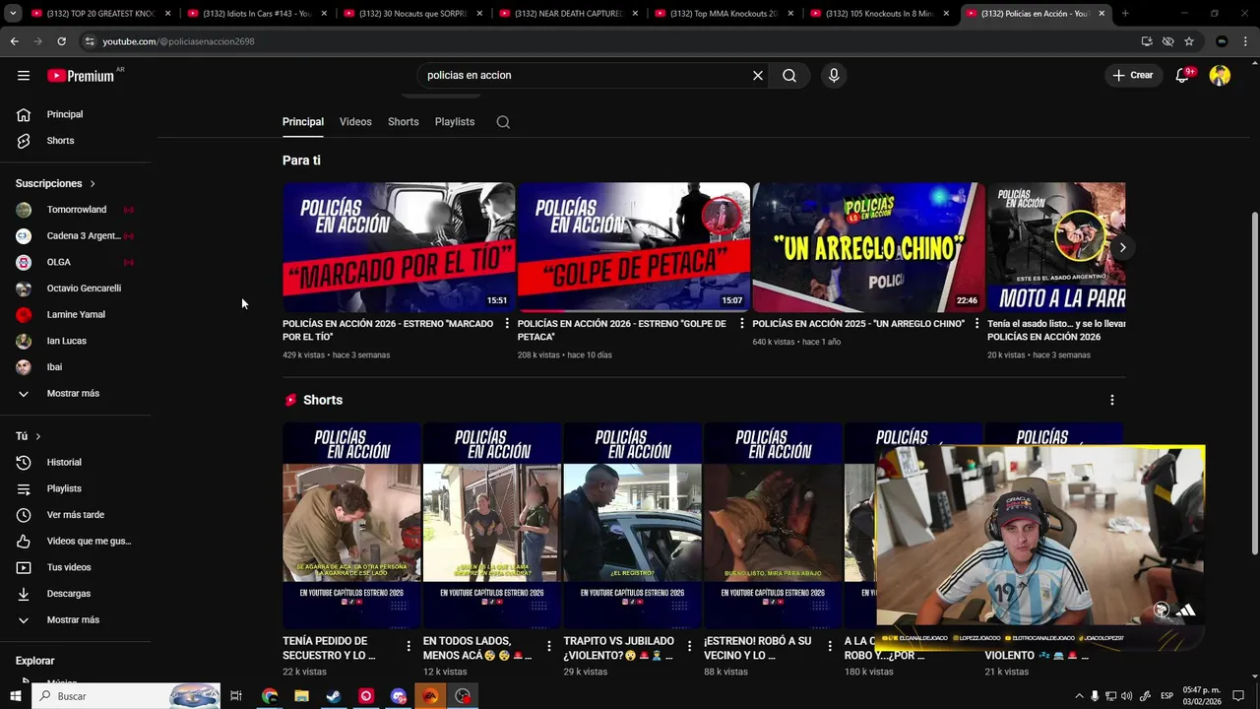Image resolution: width=1260 pixels, height=709 pixels.
Task: Open Chrome from the taskbar
Action: point(270,696)
